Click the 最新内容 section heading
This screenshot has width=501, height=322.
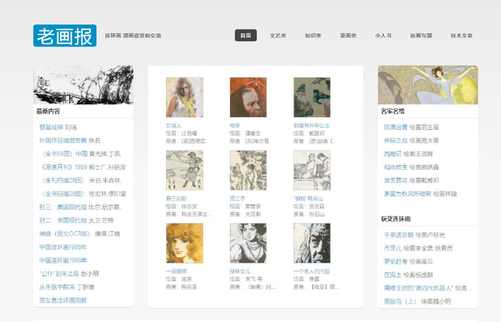pyautogui.click(x=48, y=112)
